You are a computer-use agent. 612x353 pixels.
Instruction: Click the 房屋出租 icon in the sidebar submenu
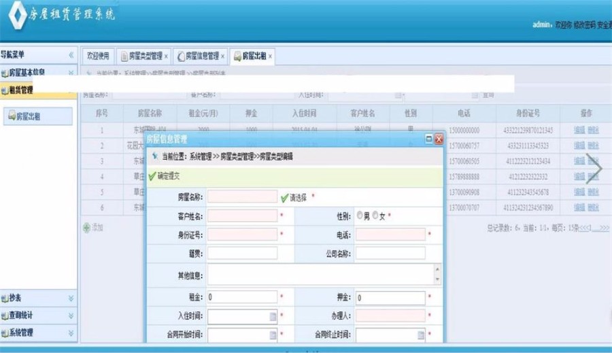12,115
